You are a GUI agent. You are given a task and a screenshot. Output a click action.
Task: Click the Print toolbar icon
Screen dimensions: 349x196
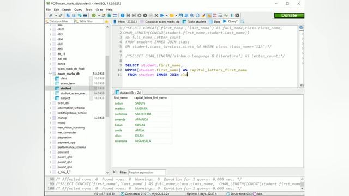85,15
